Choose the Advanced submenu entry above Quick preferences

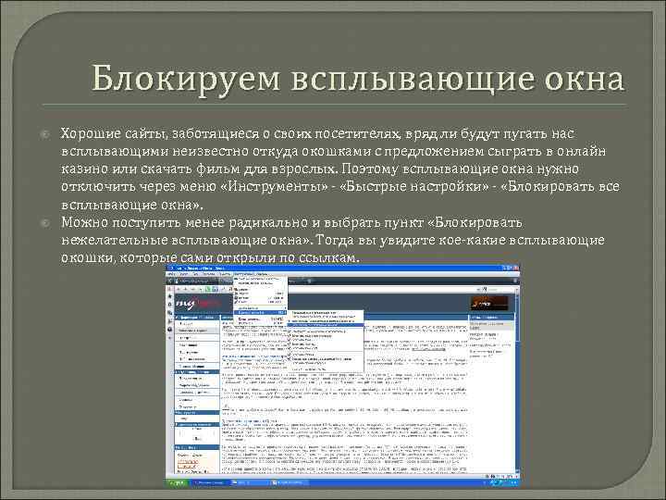[260, 308]
